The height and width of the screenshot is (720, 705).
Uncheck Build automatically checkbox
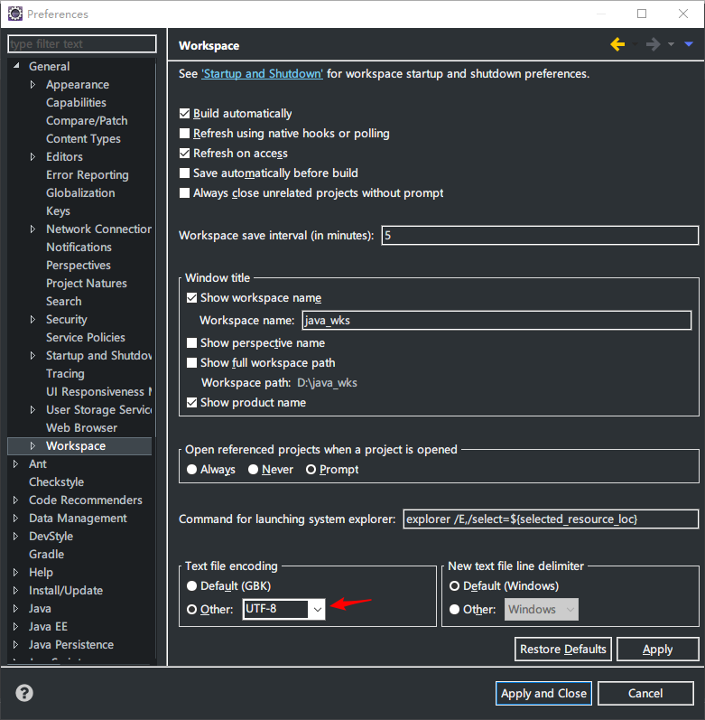tap(185, 114)
